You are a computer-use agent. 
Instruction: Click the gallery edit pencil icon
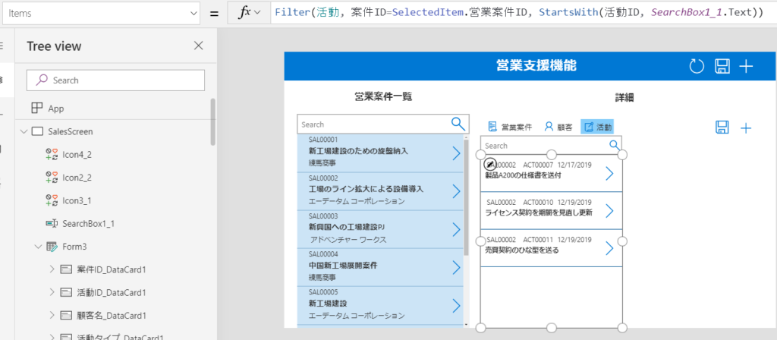[489, 164]
